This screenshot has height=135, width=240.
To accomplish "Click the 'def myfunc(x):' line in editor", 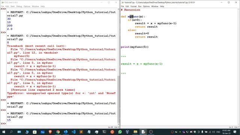I will tap(133, 16).
